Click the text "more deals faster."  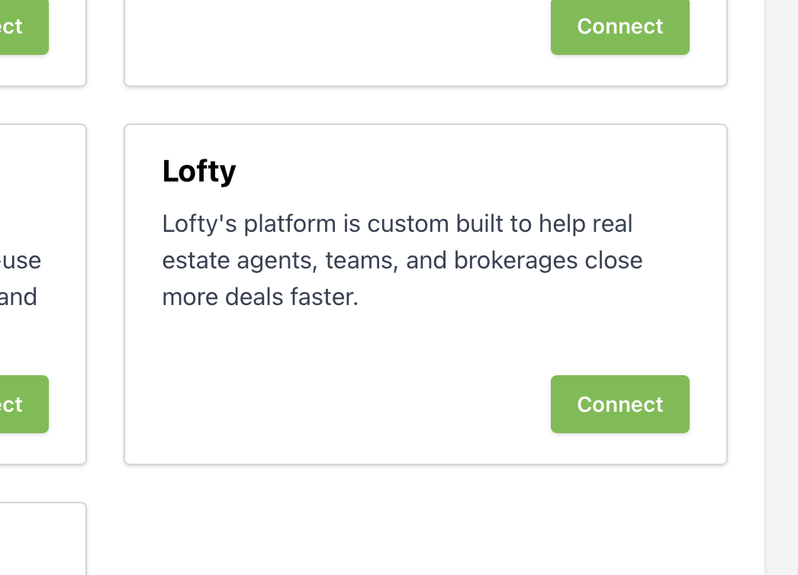(x=260, y=297)
